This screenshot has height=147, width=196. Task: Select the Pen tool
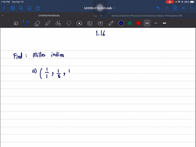point(26,23)
